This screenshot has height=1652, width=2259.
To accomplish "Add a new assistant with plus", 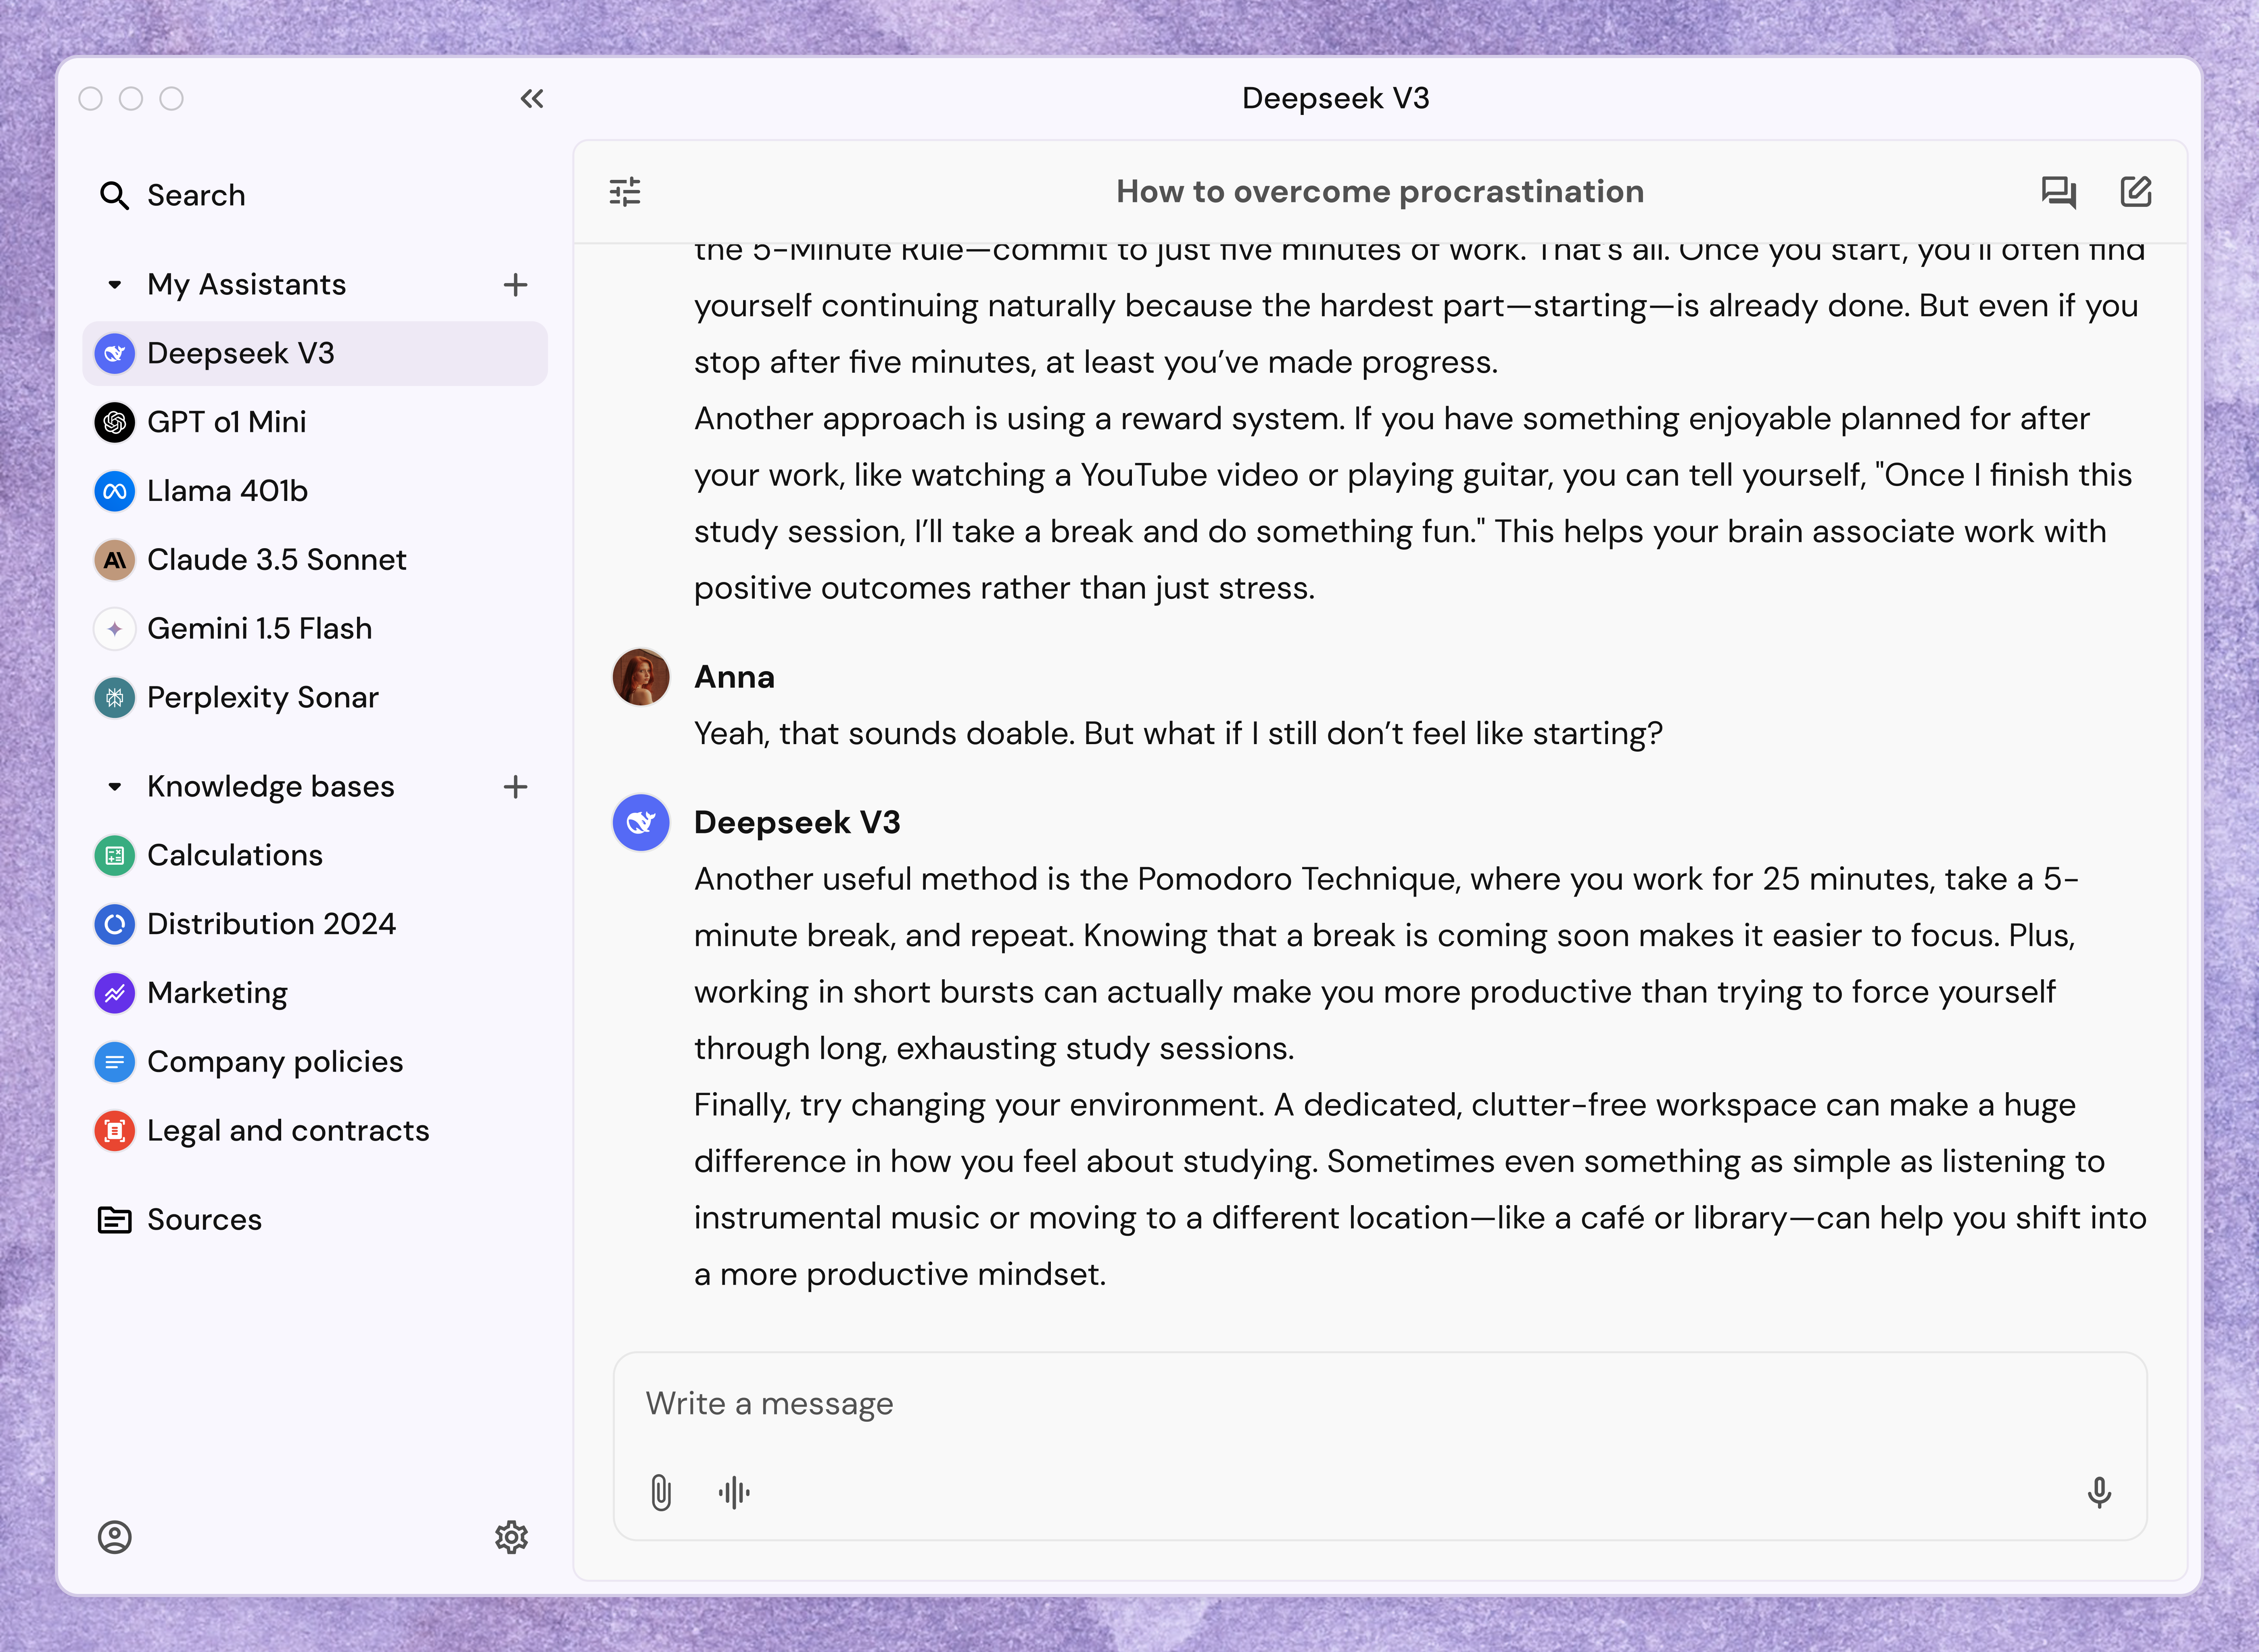I will (x=515, y=285).
